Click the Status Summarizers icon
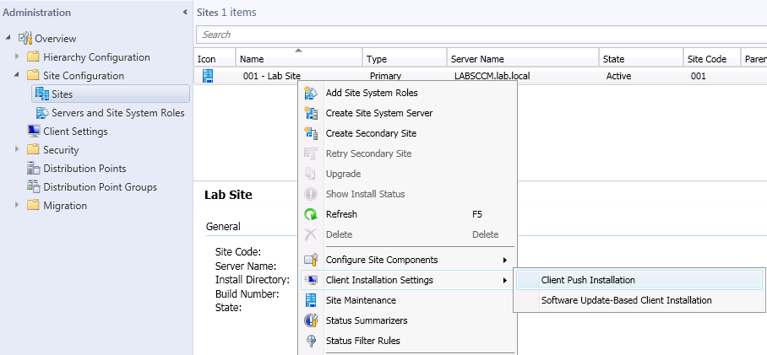Image resolution: width=767 pixels, height=355 pixels. click(x=311, y=320)
